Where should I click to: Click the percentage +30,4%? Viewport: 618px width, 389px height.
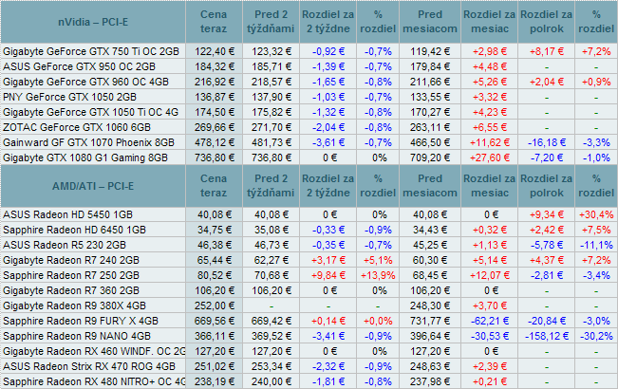click(596, 214)
